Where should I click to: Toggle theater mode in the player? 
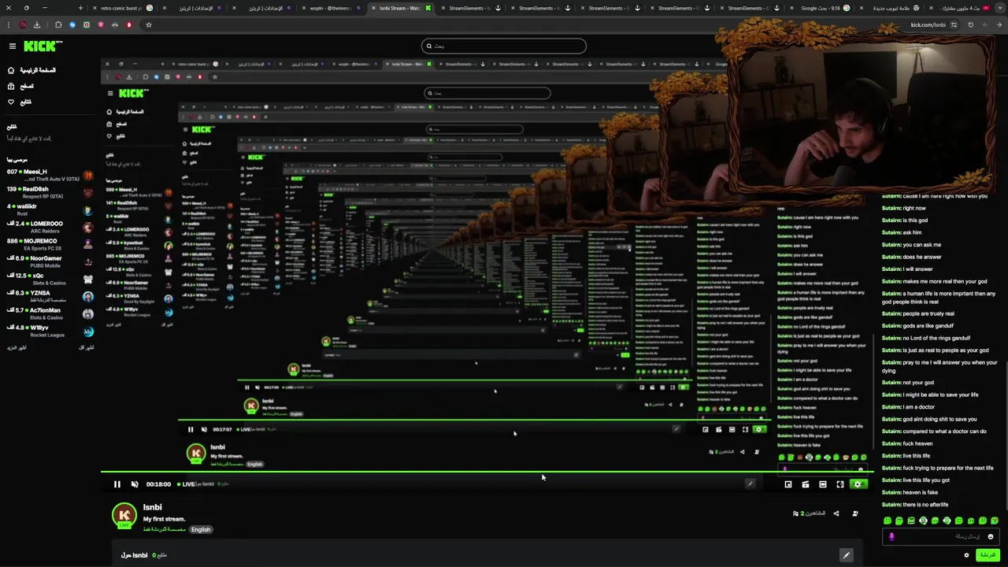(x=823, y=484)
